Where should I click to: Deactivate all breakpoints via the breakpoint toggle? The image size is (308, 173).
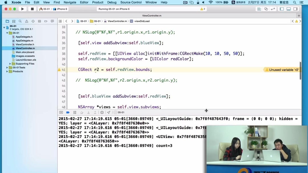(68, 112)
